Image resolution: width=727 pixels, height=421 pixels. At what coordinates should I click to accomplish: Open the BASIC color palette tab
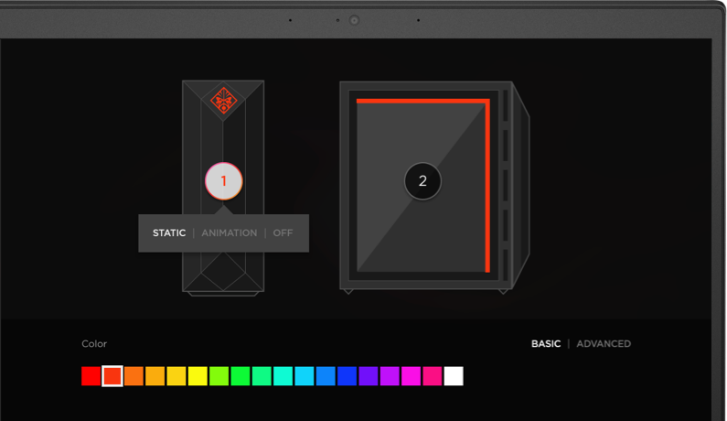(x=546, y=344)
